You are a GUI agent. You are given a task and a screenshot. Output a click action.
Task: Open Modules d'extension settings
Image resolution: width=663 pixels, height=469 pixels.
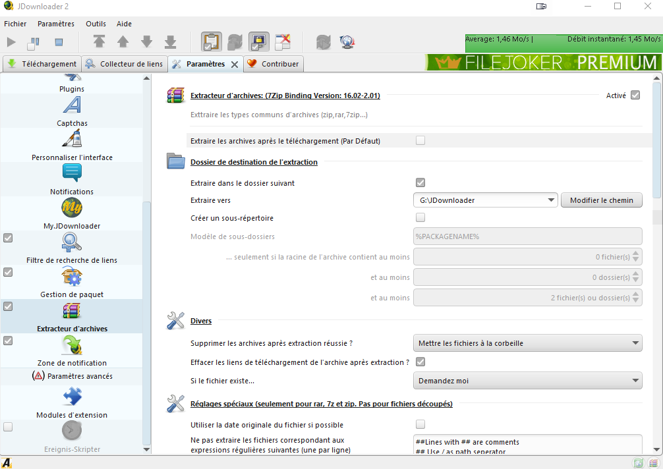(x=72, y=402)
